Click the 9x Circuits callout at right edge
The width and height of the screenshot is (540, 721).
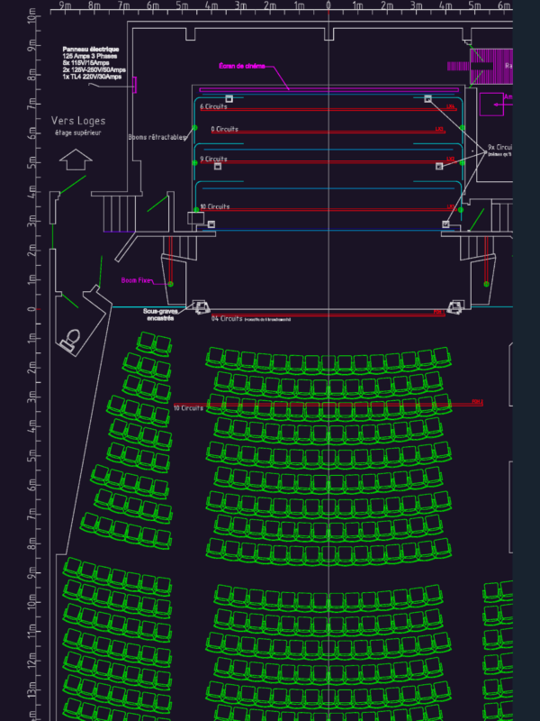pos(500,147)
